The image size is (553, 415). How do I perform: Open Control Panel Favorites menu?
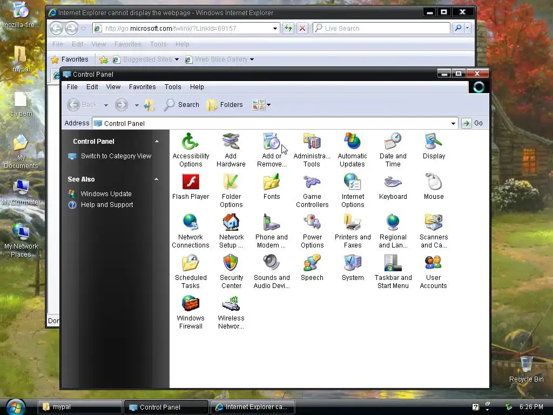(142, 87)
